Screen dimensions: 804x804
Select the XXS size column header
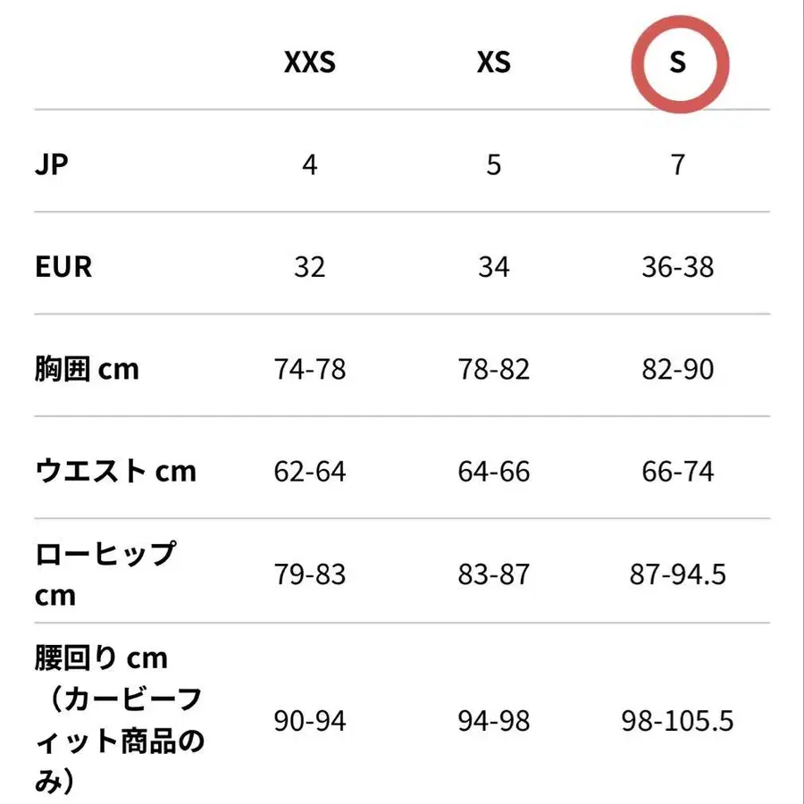309,63
